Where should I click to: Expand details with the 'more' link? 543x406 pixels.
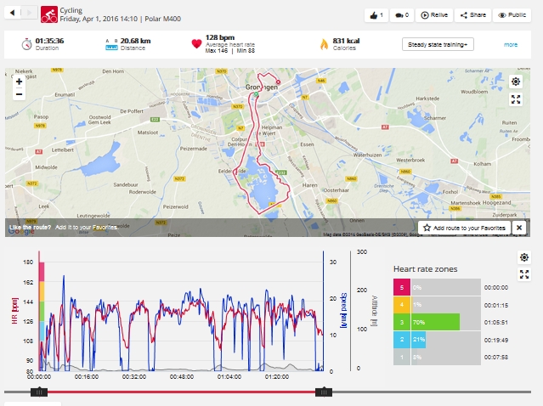click(x=510, y=44)
